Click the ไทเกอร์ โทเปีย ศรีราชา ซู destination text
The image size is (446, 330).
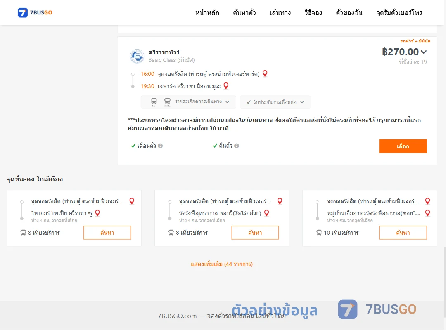[62, 213]
